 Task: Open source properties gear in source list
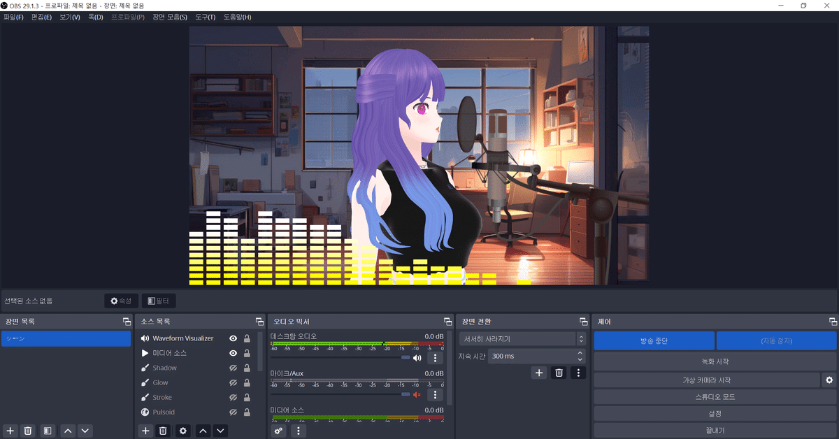pyautogui.click(x=183, y=431)
